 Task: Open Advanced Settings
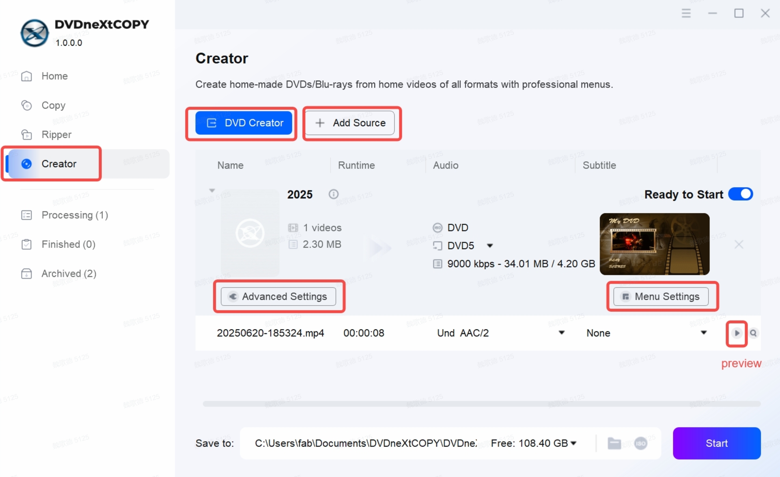pyautogui.click(x=278, y=297)
